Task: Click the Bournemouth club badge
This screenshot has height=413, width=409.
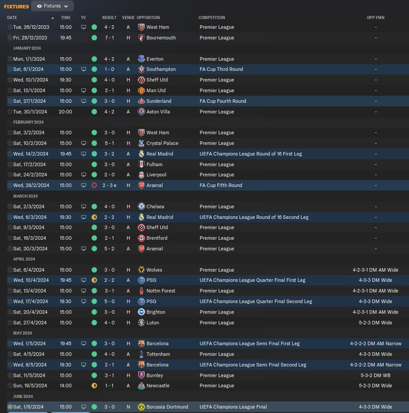Action: pos(141,38)
